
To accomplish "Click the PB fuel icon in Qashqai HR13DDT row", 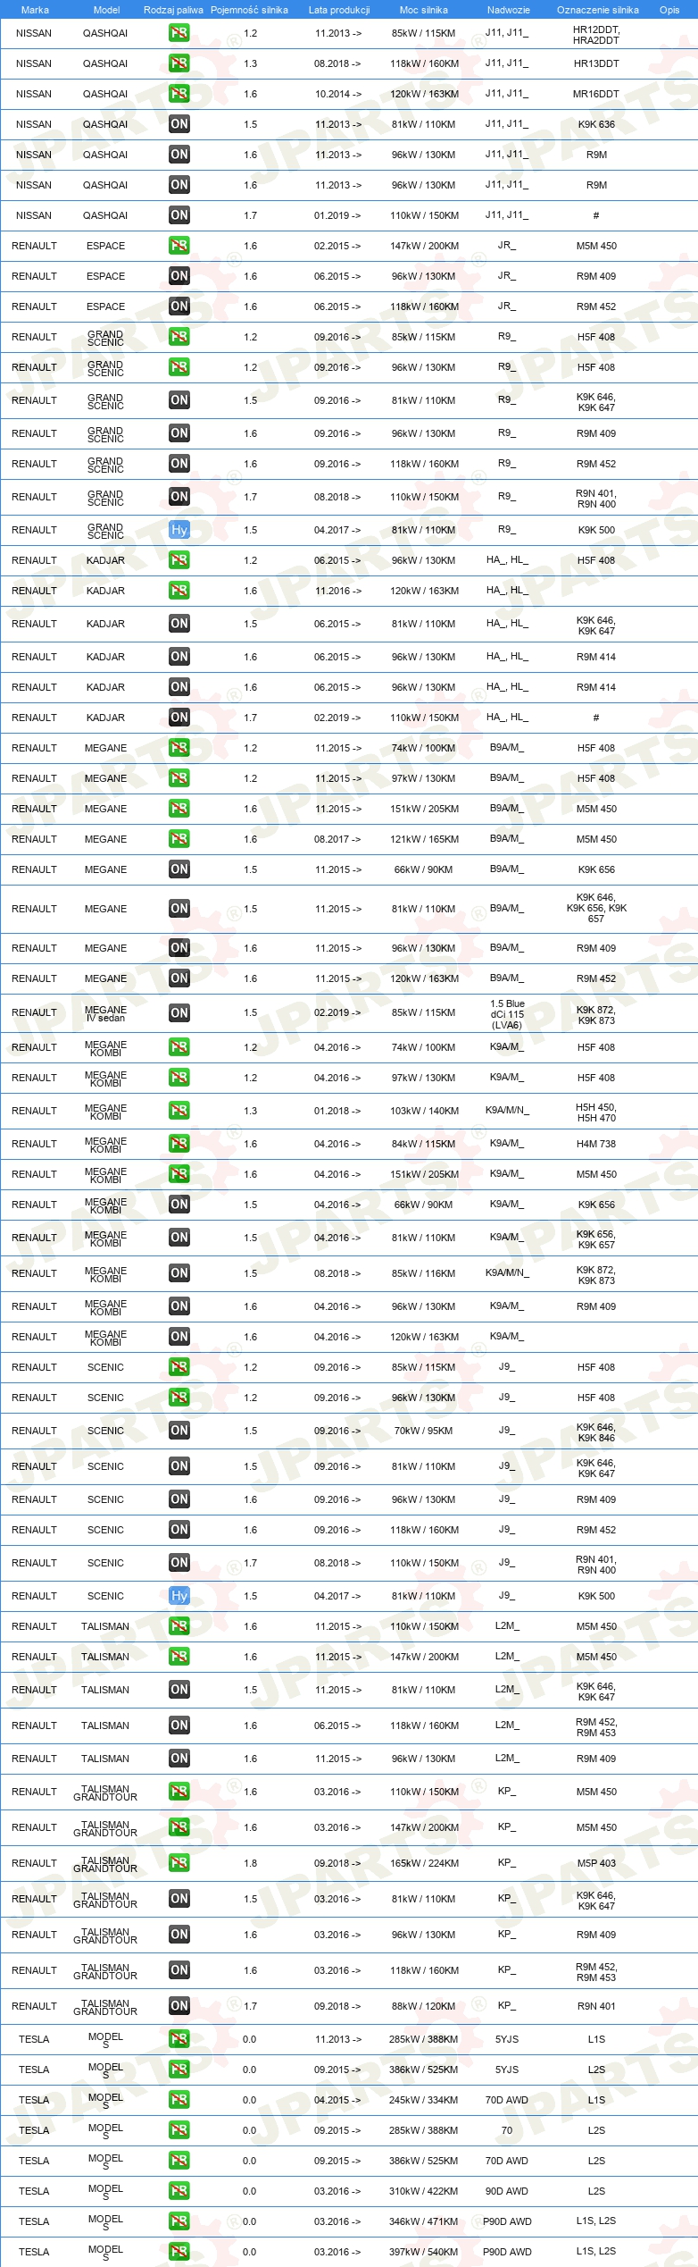I will (179, 63).
